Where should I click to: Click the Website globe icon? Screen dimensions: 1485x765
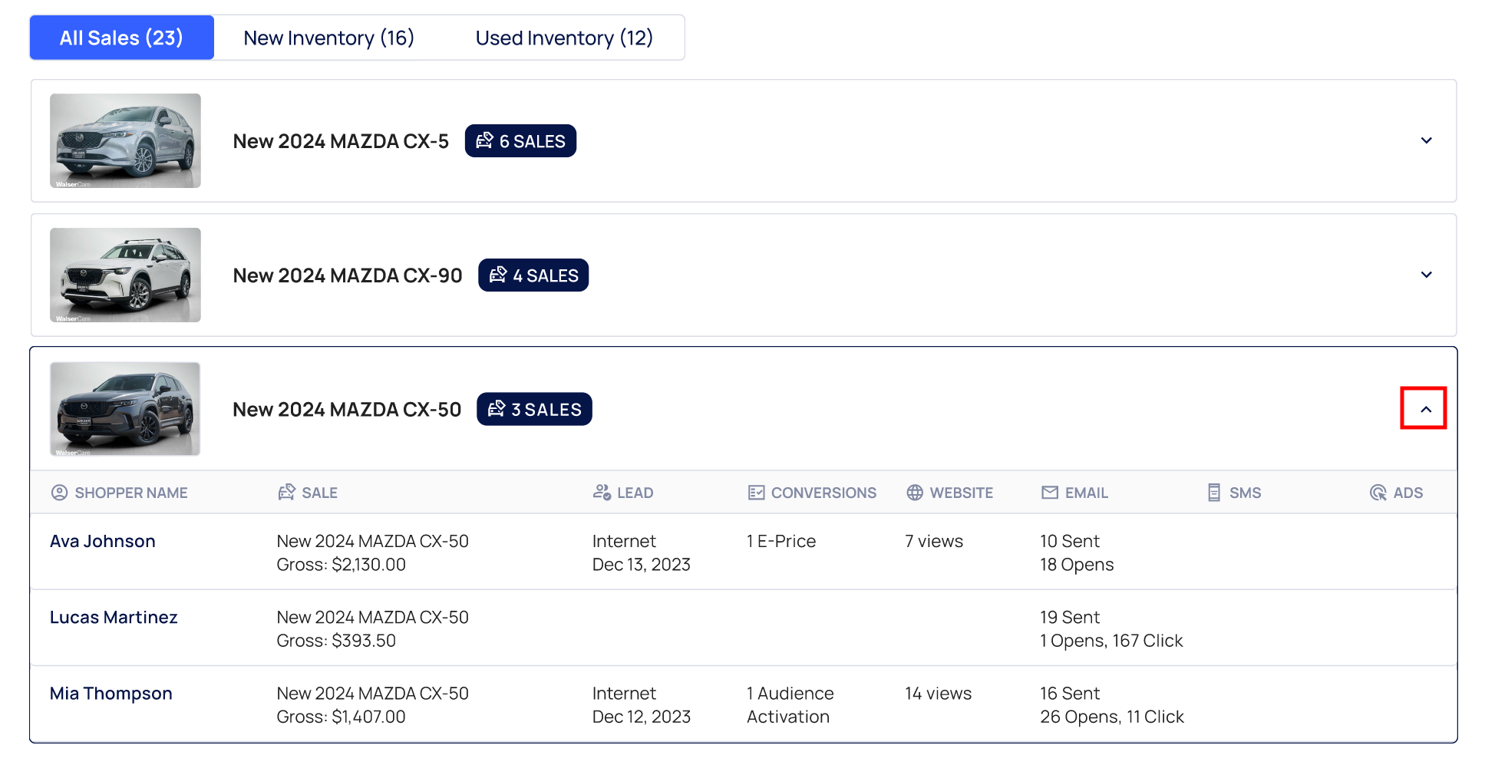(x=915, y=493)
